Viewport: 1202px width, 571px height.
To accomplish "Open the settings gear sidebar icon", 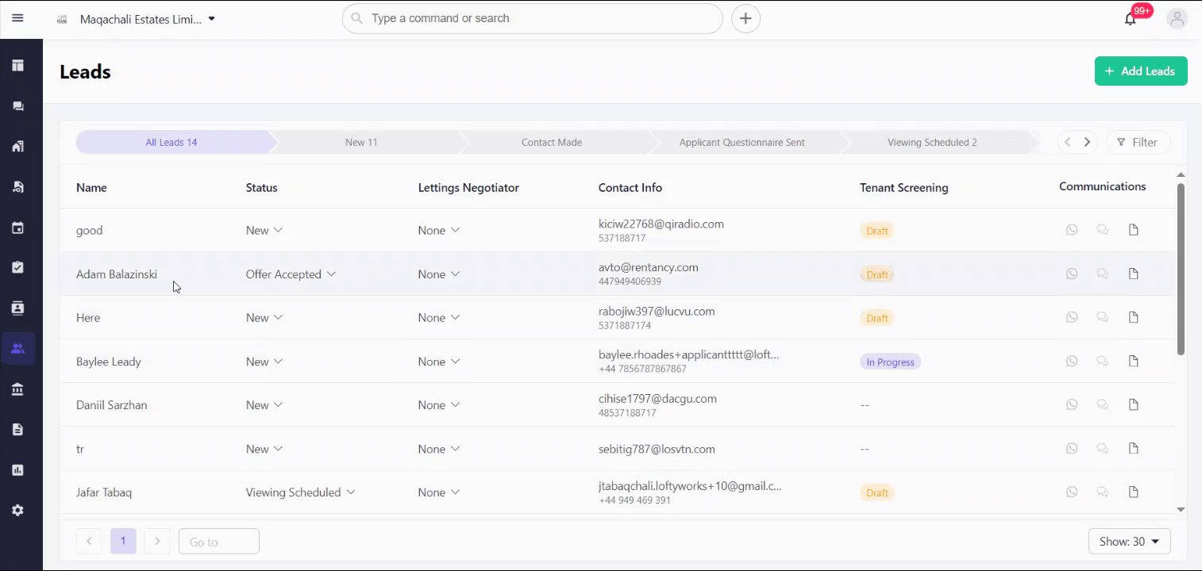I will (x=17, y=510).
